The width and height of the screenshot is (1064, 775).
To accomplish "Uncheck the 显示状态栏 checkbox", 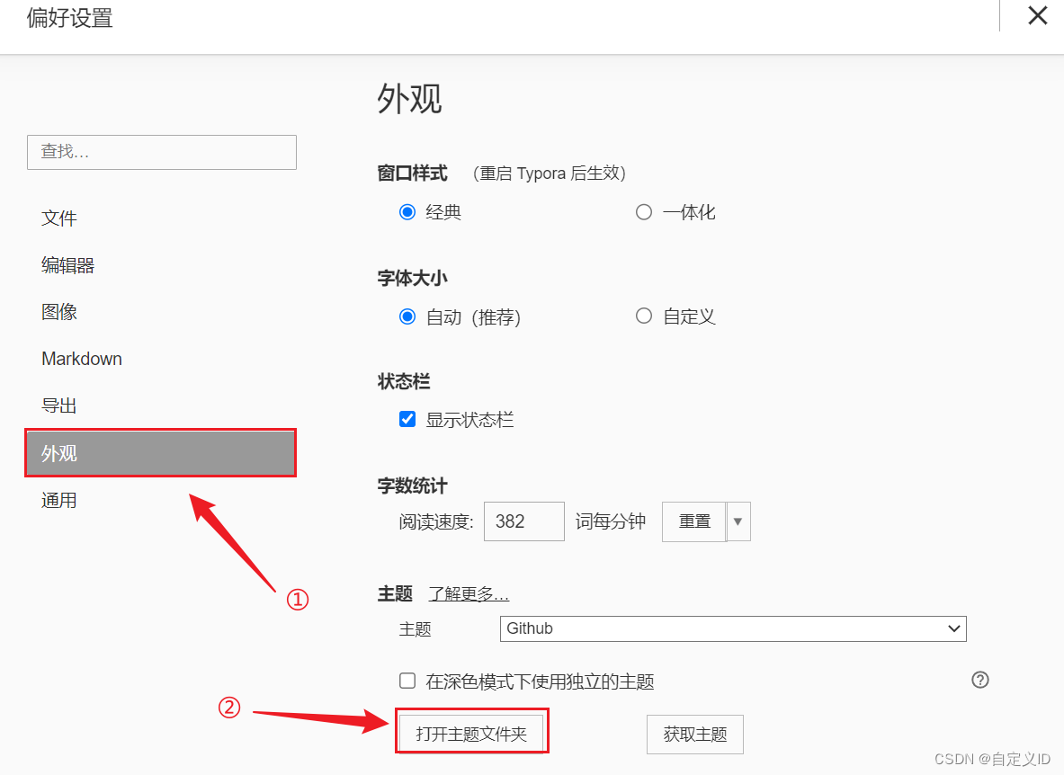I will 407,419.
